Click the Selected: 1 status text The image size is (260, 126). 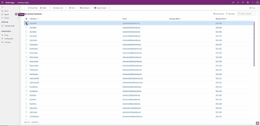click(x=35, y=122)
